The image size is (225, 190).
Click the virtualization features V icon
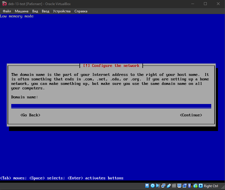tap(190, 186)
